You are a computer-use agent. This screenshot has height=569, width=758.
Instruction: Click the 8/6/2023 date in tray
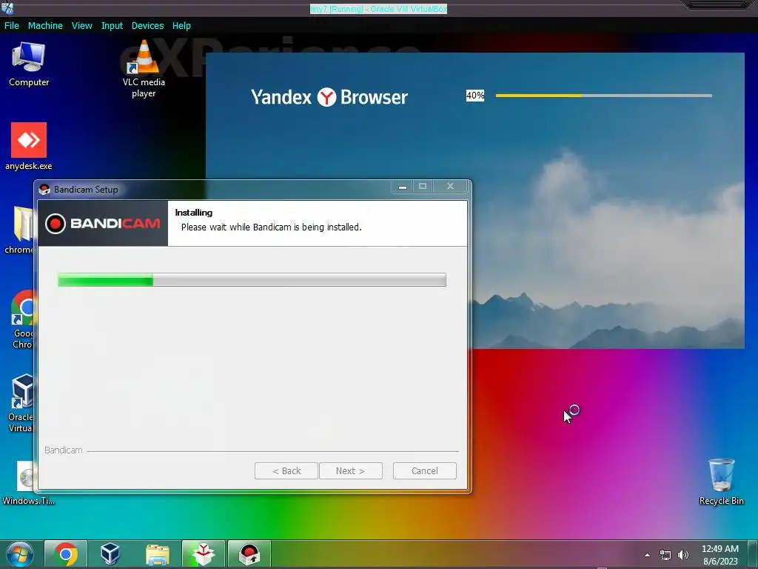[720, 562]
